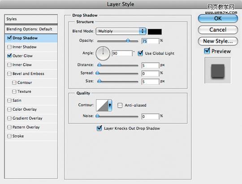This screenshot has height=184, width=242.
Task: Click the Size slider handle
Action: click(x=99, y=81)
